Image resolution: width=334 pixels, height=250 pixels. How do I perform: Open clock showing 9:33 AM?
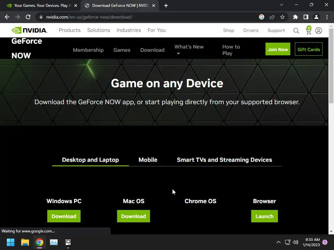[x=311, y=242]
